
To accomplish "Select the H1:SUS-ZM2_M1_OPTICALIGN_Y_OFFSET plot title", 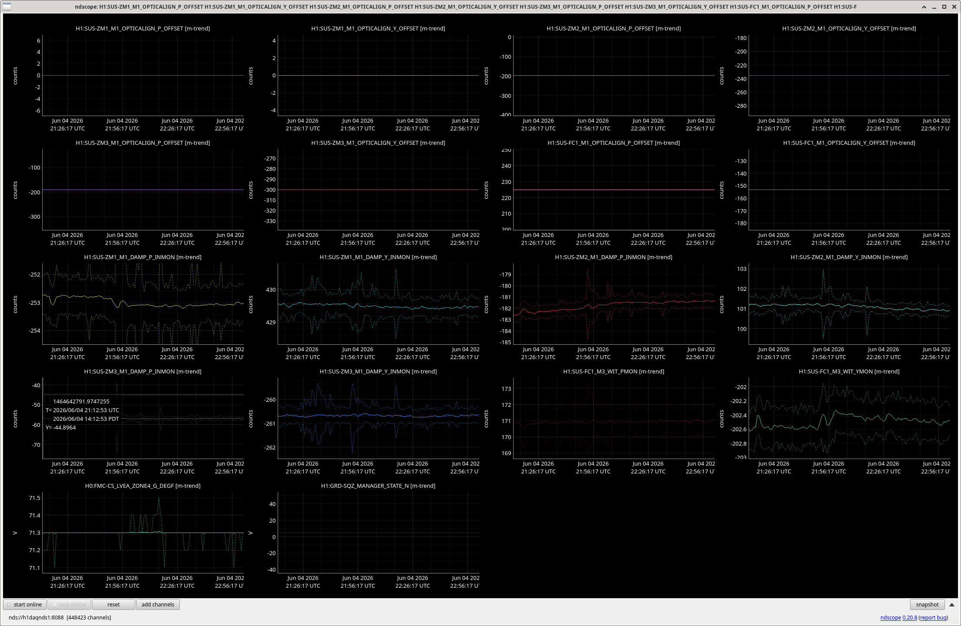I will tap(849, 28).
